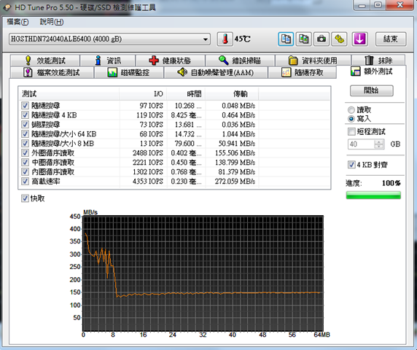417x350 pixels.
Task: Switch to the 隨機存取 tab
Action: click(x=303, y=72)
